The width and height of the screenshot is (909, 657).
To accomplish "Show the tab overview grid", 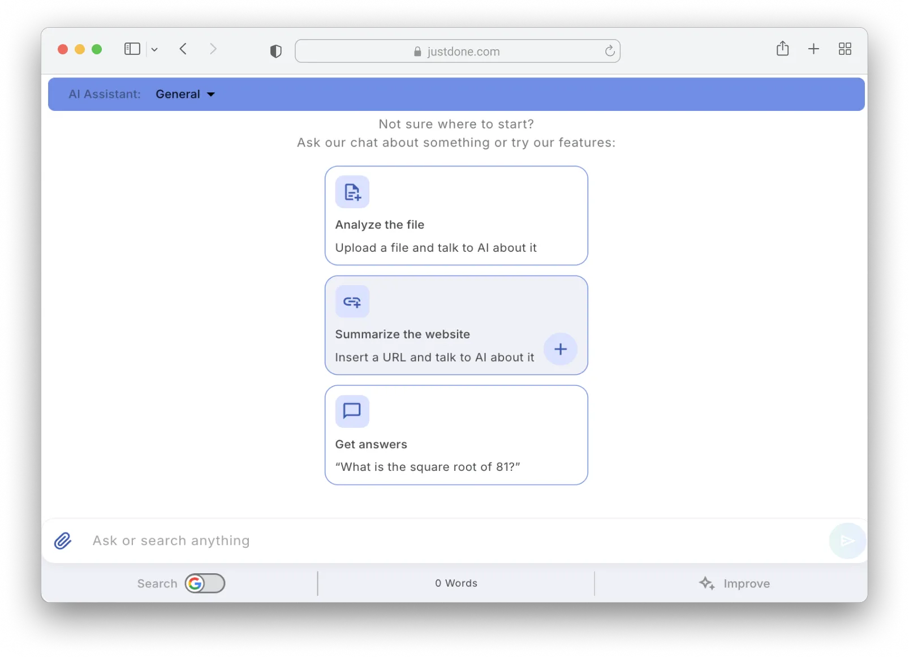I will tap(845, 49).
